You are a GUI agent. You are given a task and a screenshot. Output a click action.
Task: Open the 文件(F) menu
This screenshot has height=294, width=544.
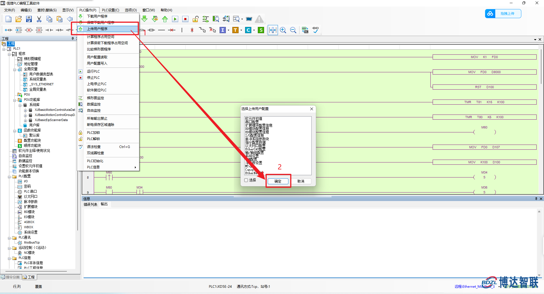(x=10, y=10)
